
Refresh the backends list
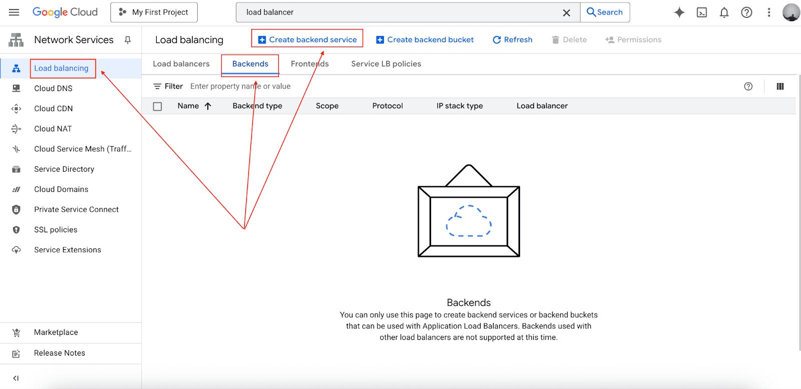(512, 40)
